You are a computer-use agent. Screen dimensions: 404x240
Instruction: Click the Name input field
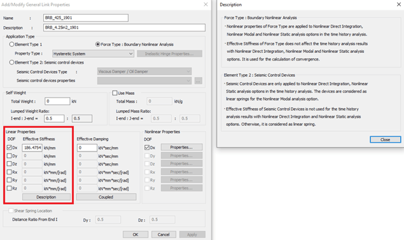pos(86,18)
